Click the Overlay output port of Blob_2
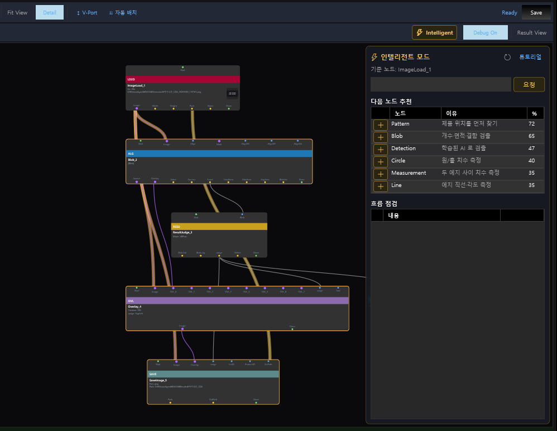 pos(155,182)
